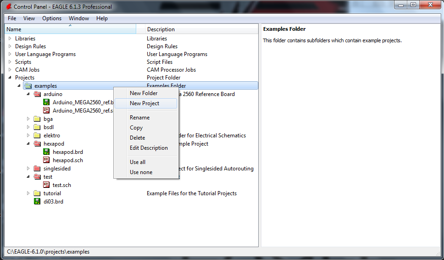Choose New Project from context menu
Viewport: 444px width, 260px height.
144,103
